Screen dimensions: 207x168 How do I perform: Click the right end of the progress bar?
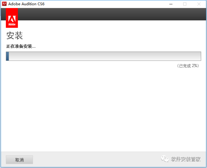pos(199,56)
